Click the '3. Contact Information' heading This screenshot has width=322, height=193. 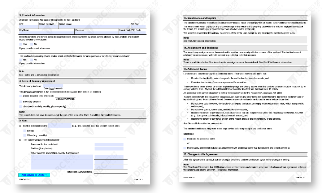[32, 15]
